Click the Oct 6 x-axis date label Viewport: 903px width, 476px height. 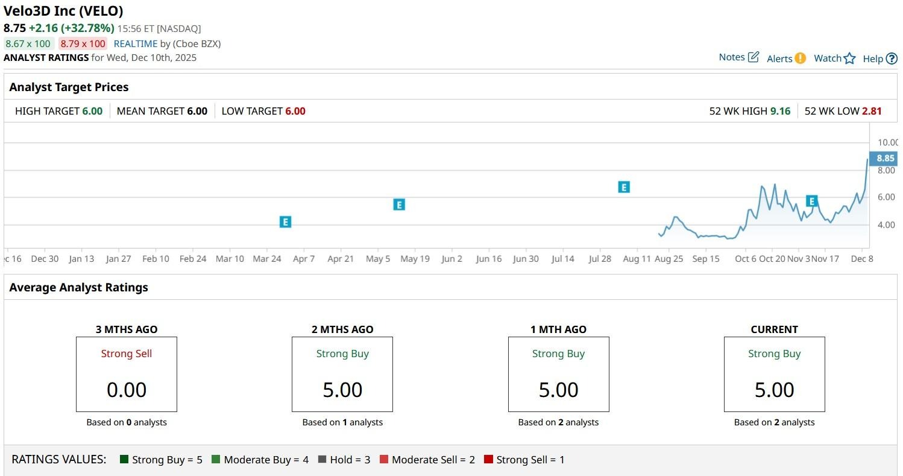(746, 259)
